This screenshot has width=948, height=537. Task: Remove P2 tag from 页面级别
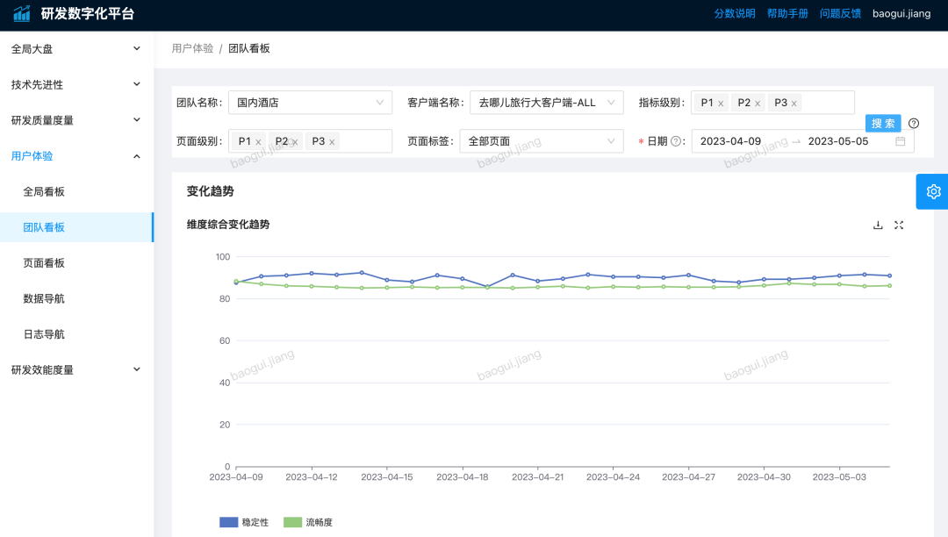point(295,142)
